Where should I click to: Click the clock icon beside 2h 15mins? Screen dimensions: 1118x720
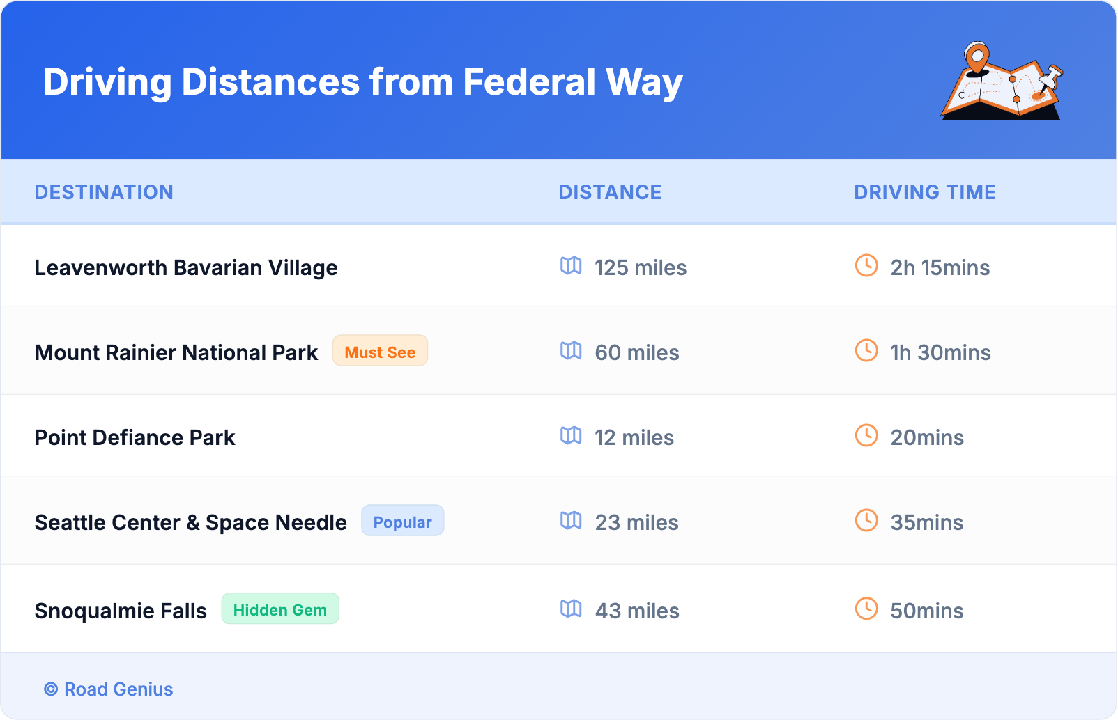pyautogui.click(x=866, y=265)
